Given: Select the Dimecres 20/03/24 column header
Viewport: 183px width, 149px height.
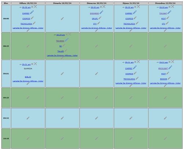Looking at the screenshot, I should 97,3.
